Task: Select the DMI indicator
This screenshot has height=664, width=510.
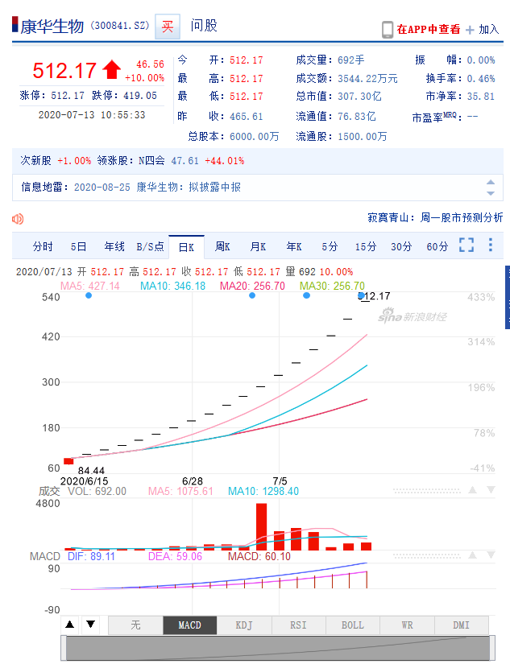Action: click(x=461, y=625)
